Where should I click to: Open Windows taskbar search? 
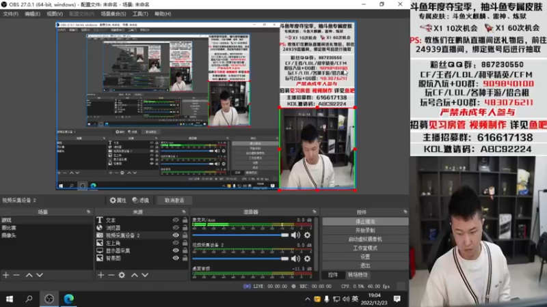pyautogui.click(x=29, y=299)
